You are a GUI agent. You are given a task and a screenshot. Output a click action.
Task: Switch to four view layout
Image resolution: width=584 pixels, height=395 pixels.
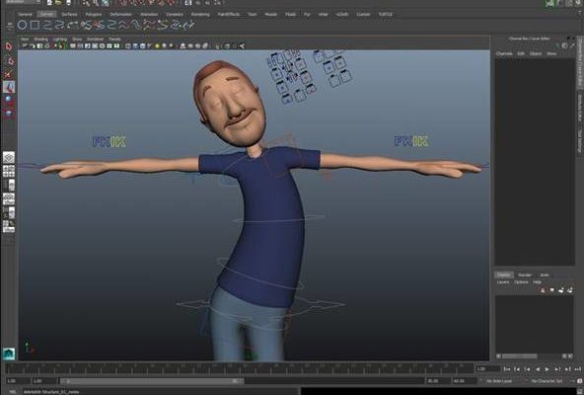9,171
